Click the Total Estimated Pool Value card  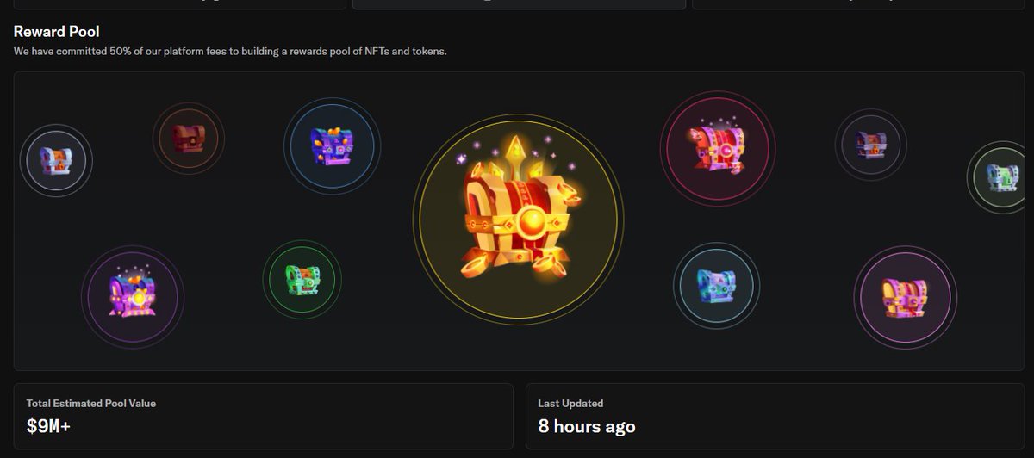tap(264, 417)
